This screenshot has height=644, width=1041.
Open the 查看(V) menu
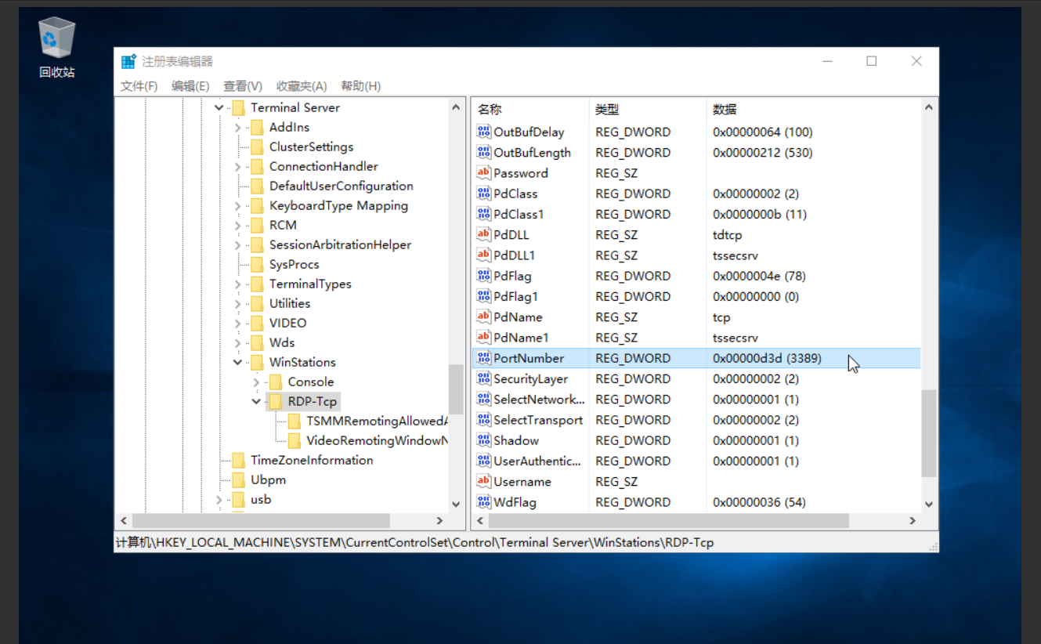click(x=242, y=86)
